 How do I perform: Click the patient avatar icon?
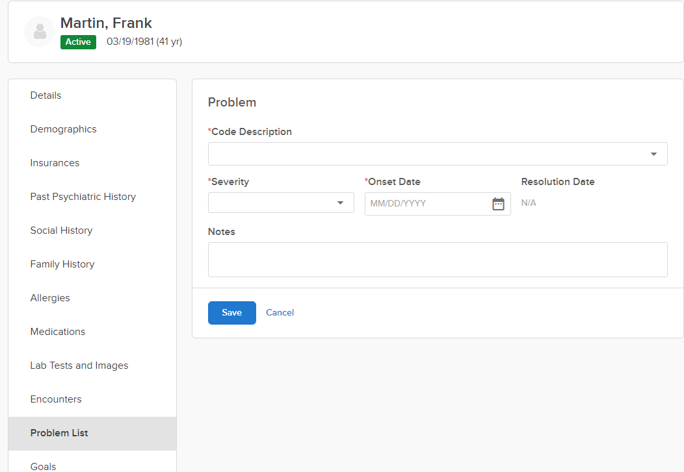tap(40, 32)
